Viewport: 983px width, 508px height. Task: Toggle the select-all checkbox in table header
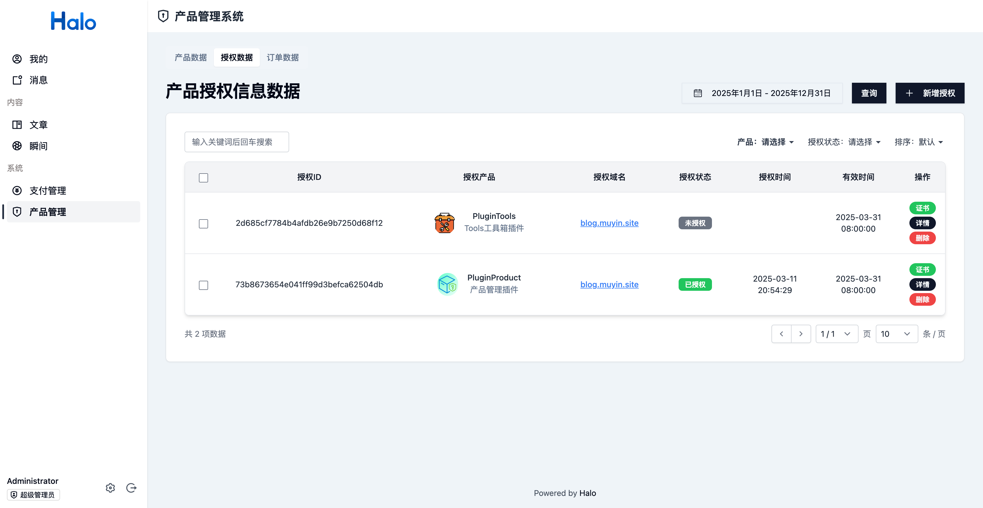pyautogui.click(x=203, y=178)
